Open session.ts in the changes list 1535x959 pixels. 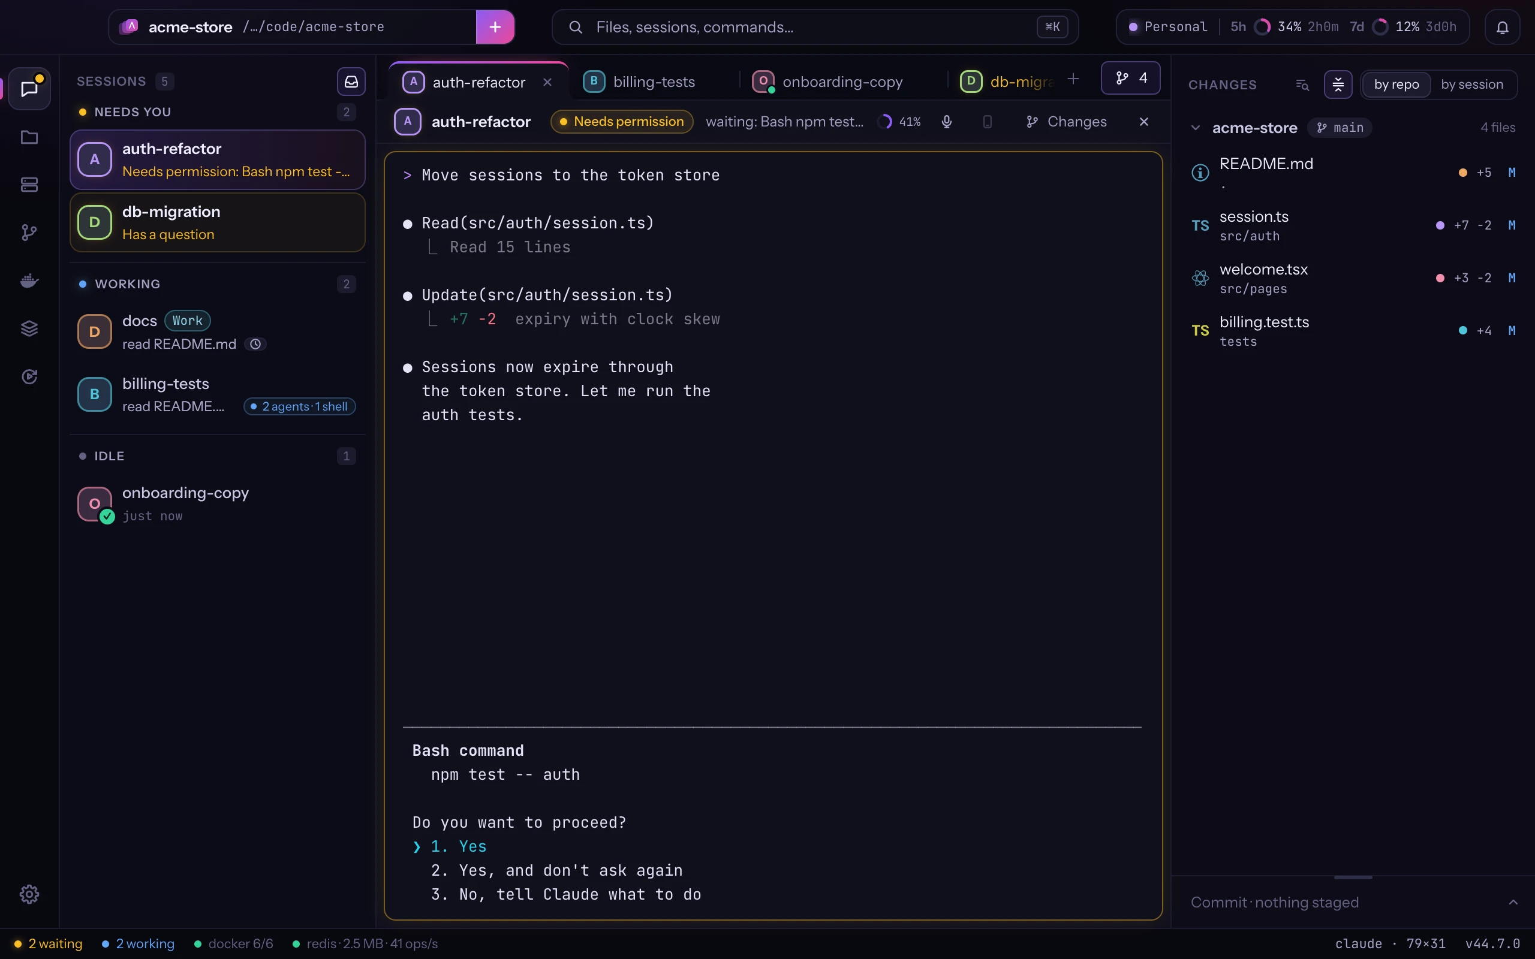tap(1353, 226)
